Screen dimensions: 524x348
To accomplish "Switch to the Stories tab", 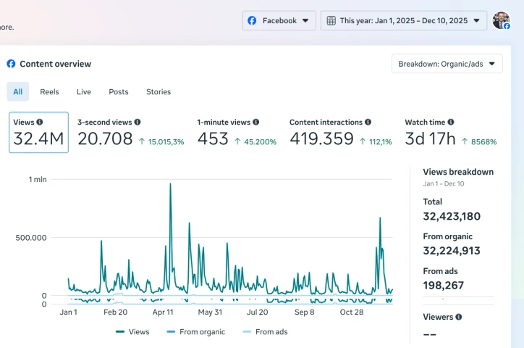I will pos(159,92).
